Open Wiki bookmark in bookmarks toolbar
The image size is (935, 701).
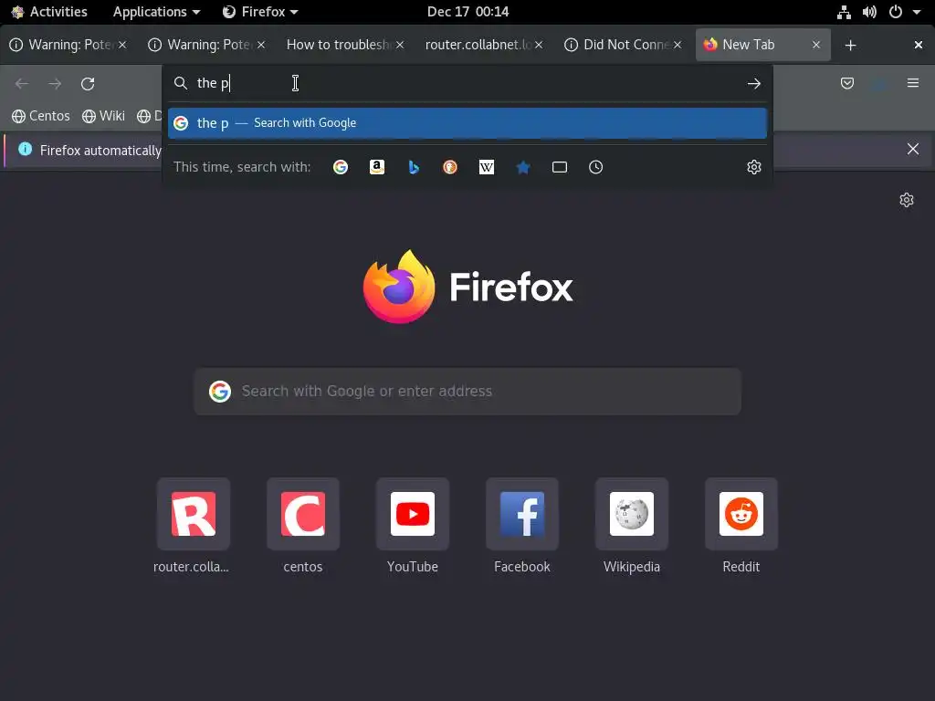point(104,116)
